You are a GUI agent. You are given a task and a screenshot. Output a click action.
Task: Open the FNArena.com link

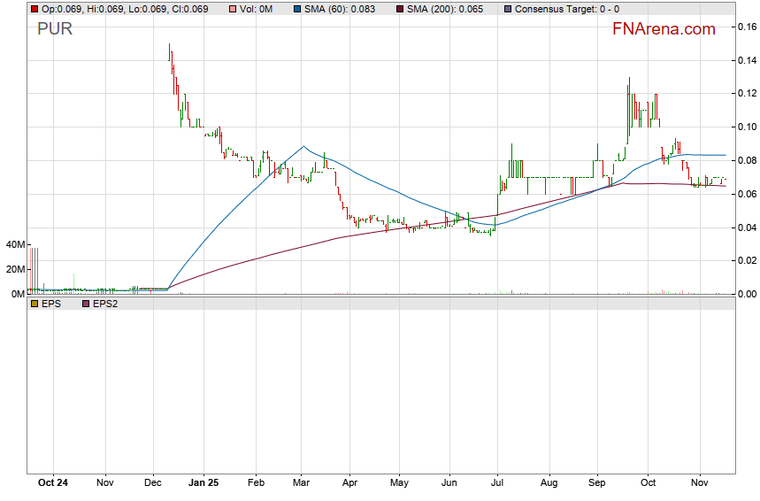664,29
